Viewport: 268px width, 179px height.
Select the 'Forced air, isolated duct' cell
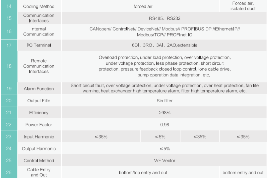243,6
